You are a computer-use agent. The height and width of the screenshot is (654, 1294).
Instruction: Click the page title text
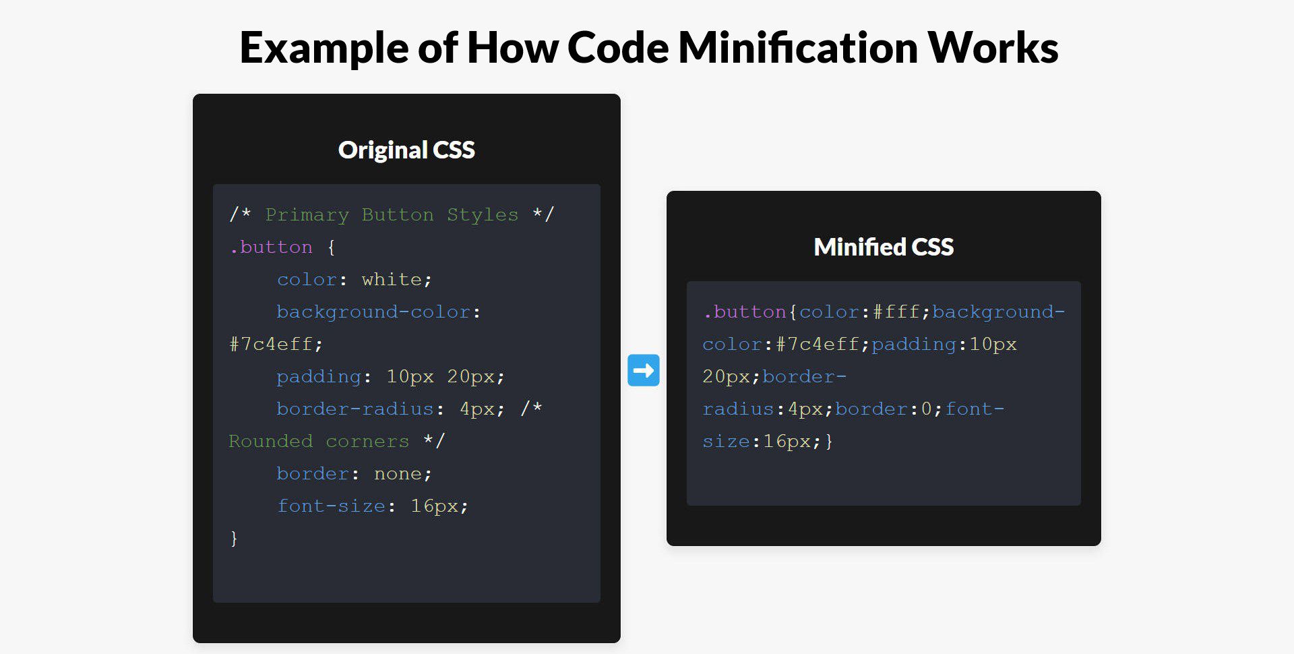point(647,47)
